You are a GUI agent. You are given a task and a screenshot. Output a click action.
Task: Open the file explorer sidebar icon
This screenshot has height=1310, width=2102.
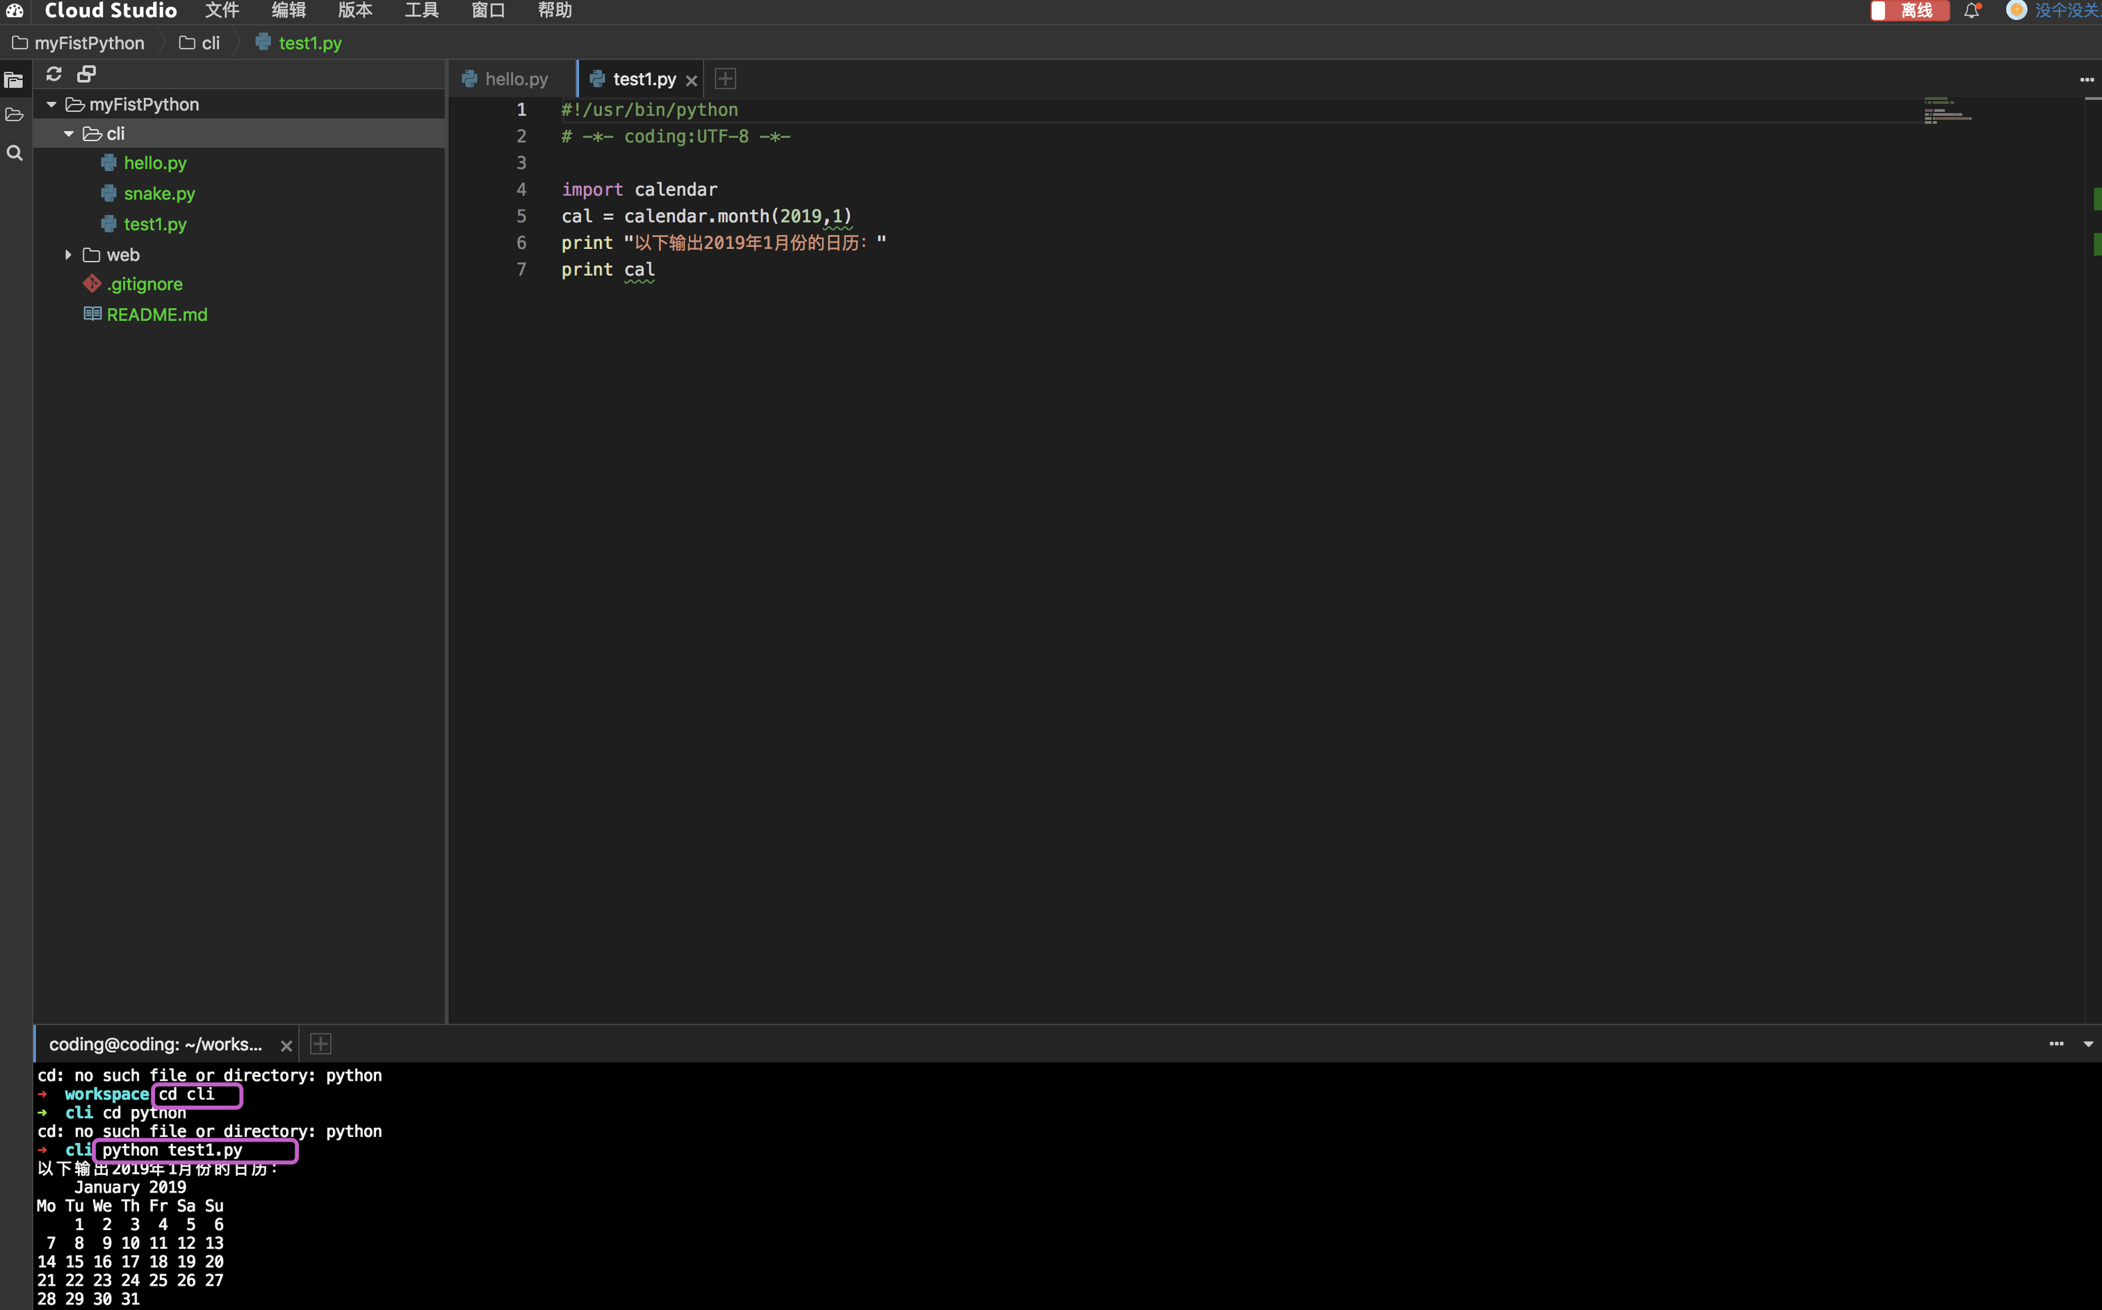point(14,81)
